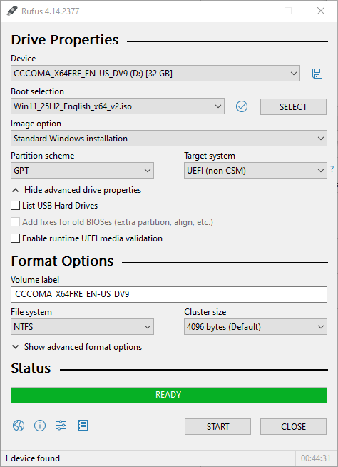Minimize the Rufus window
This screenshot has height=467, width=338.
[x=256, y=11]
